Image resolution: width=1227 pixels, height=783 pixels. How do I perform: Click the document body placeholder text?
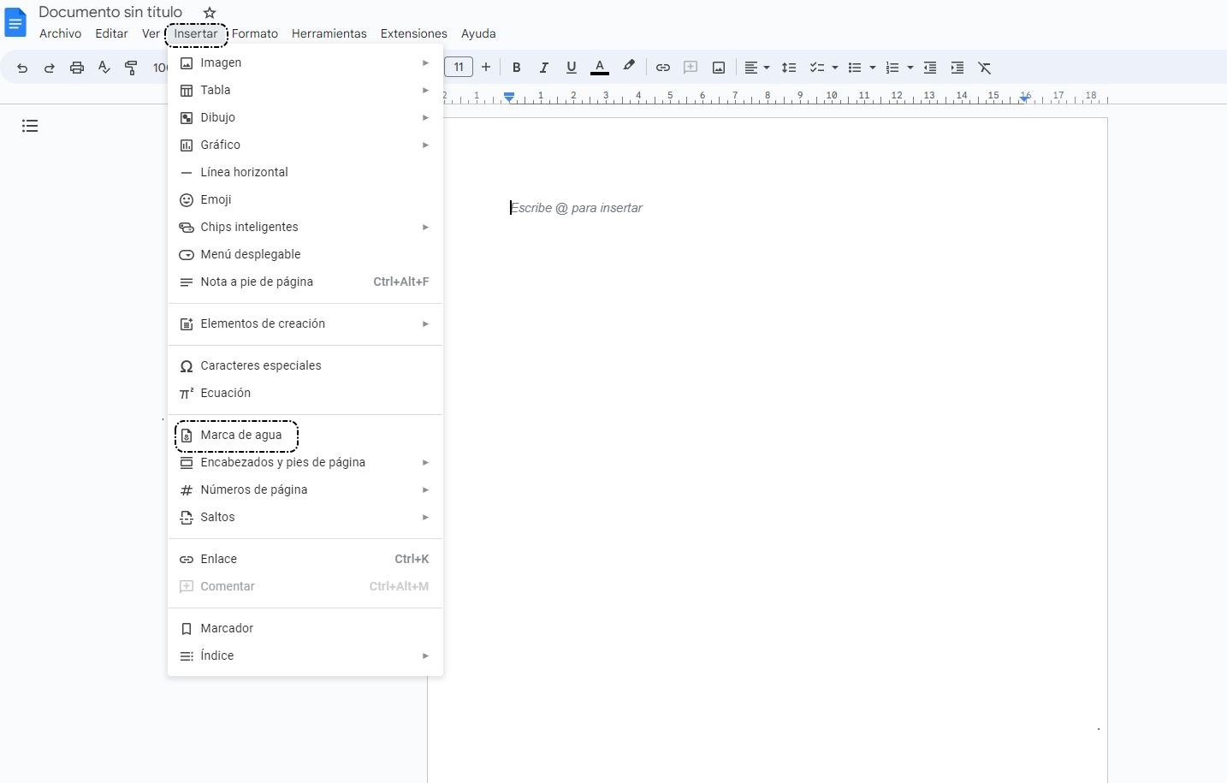click(577, 208)
